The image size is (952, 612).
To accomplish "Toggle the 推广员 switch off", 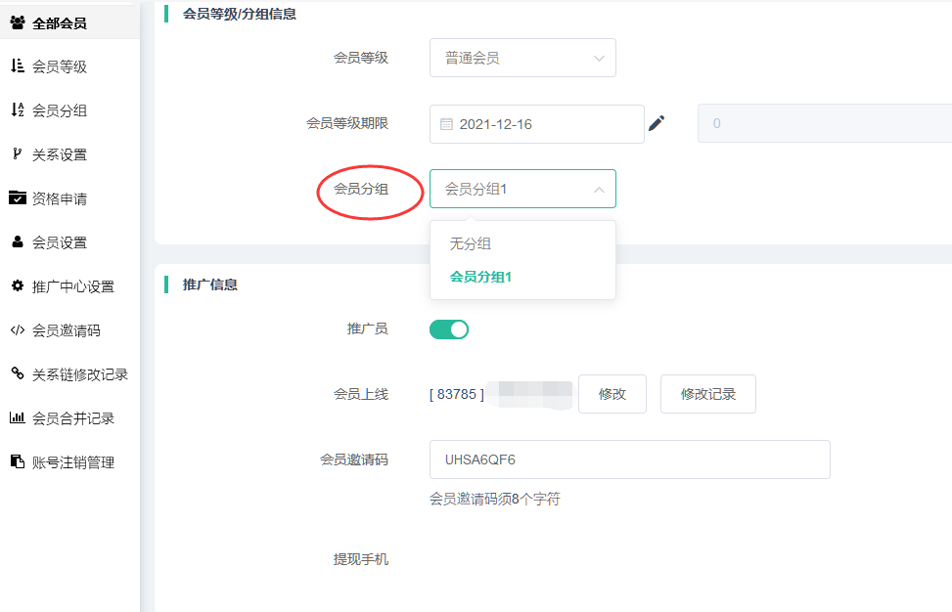I will 449,329.
